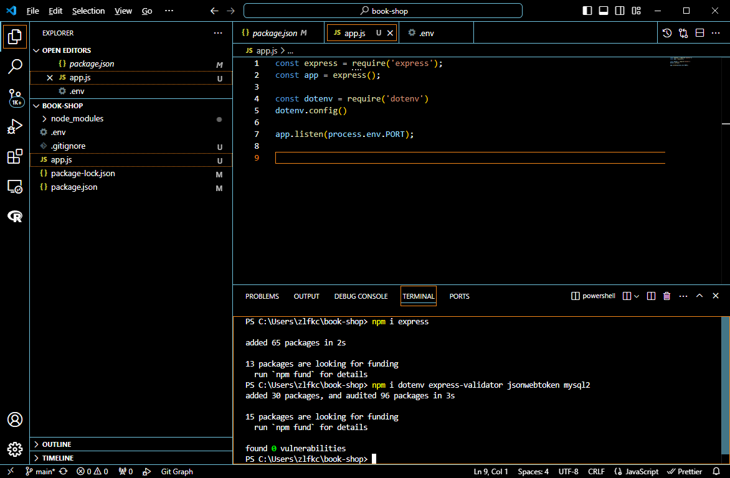Image resolution: width=730 pixels, height=478 pixels.
Task: Open the book-shop command center search
Action: point(382,11)
